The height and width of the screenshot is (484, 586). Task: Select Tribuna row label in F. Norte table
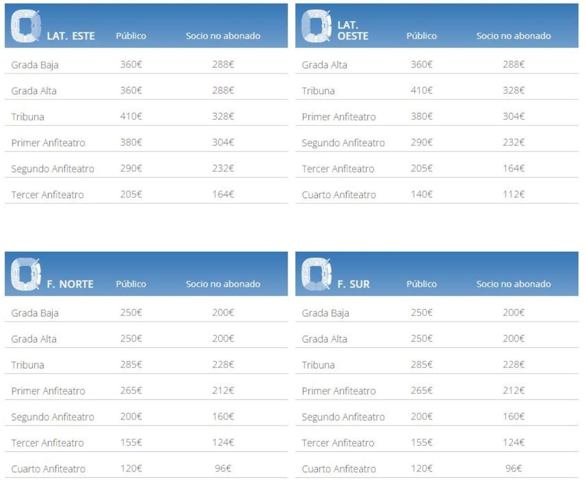tap(28, 365)
